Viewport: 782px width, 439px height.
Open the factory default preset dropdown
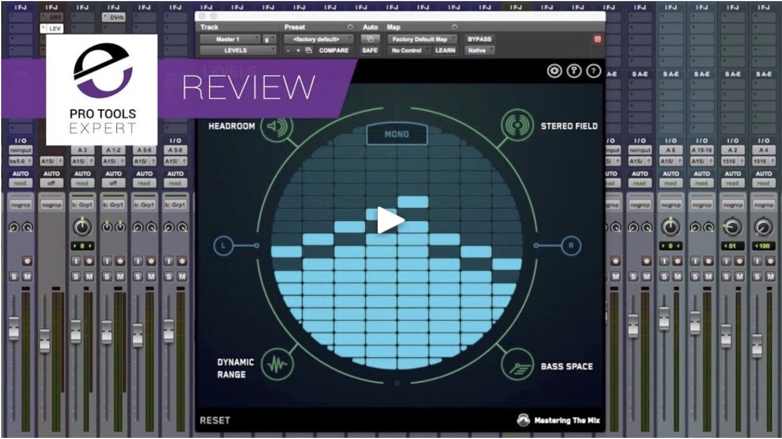pos(318,39)
